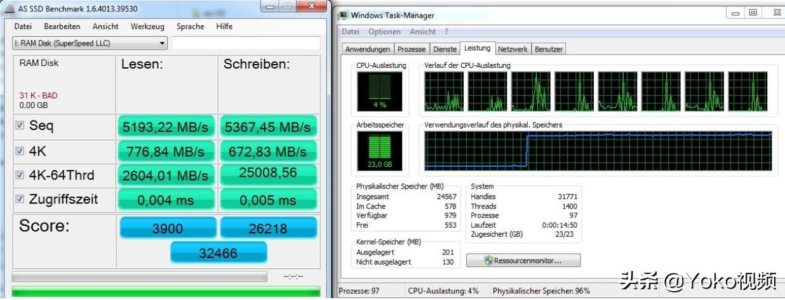This screenshot has height=300, width=785.
Task: Toggle the 4K test checkbox
Action: click(20, 152)
